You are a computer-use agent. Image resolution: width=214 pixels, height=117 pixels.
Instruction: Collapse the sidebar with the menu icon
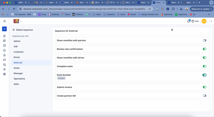pos(4,21)
